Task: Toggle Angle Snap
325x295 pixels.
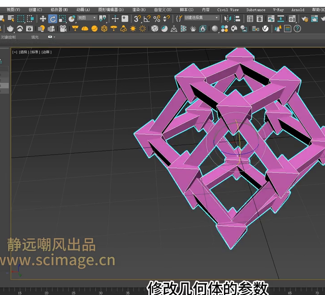Action: point(147,19)
